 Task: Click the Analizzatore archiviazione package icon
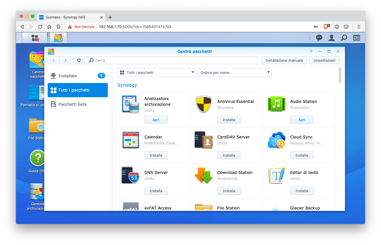point(130,104)
